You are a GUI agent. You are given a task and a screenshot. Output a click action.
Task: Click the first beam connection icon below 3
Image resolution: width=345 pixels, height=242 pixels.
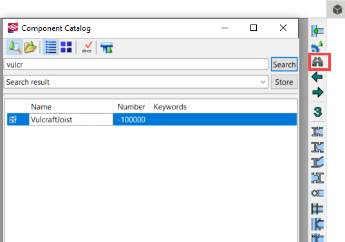[317, 131]
